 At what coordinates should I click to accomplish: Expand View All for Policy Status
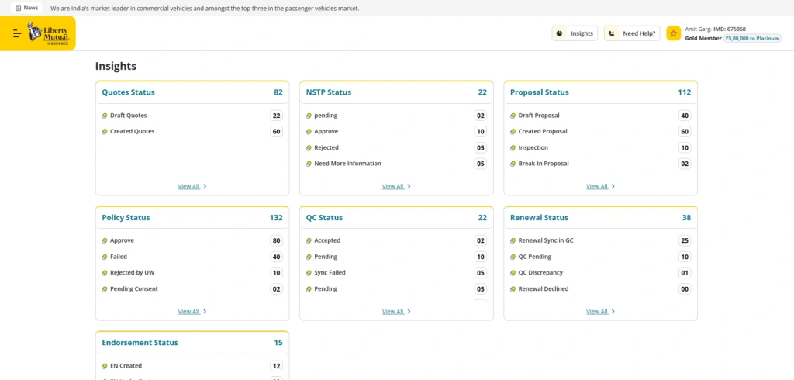(x=192, y=312)
